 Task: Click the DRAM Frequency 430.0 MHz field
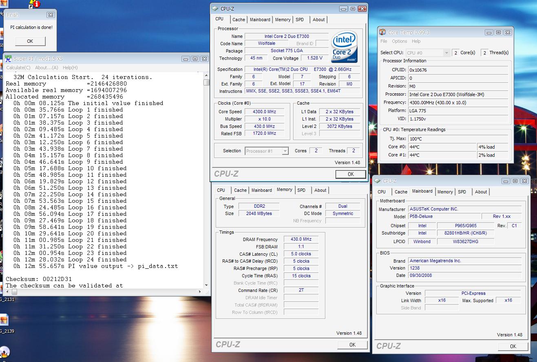coord(301,239)
